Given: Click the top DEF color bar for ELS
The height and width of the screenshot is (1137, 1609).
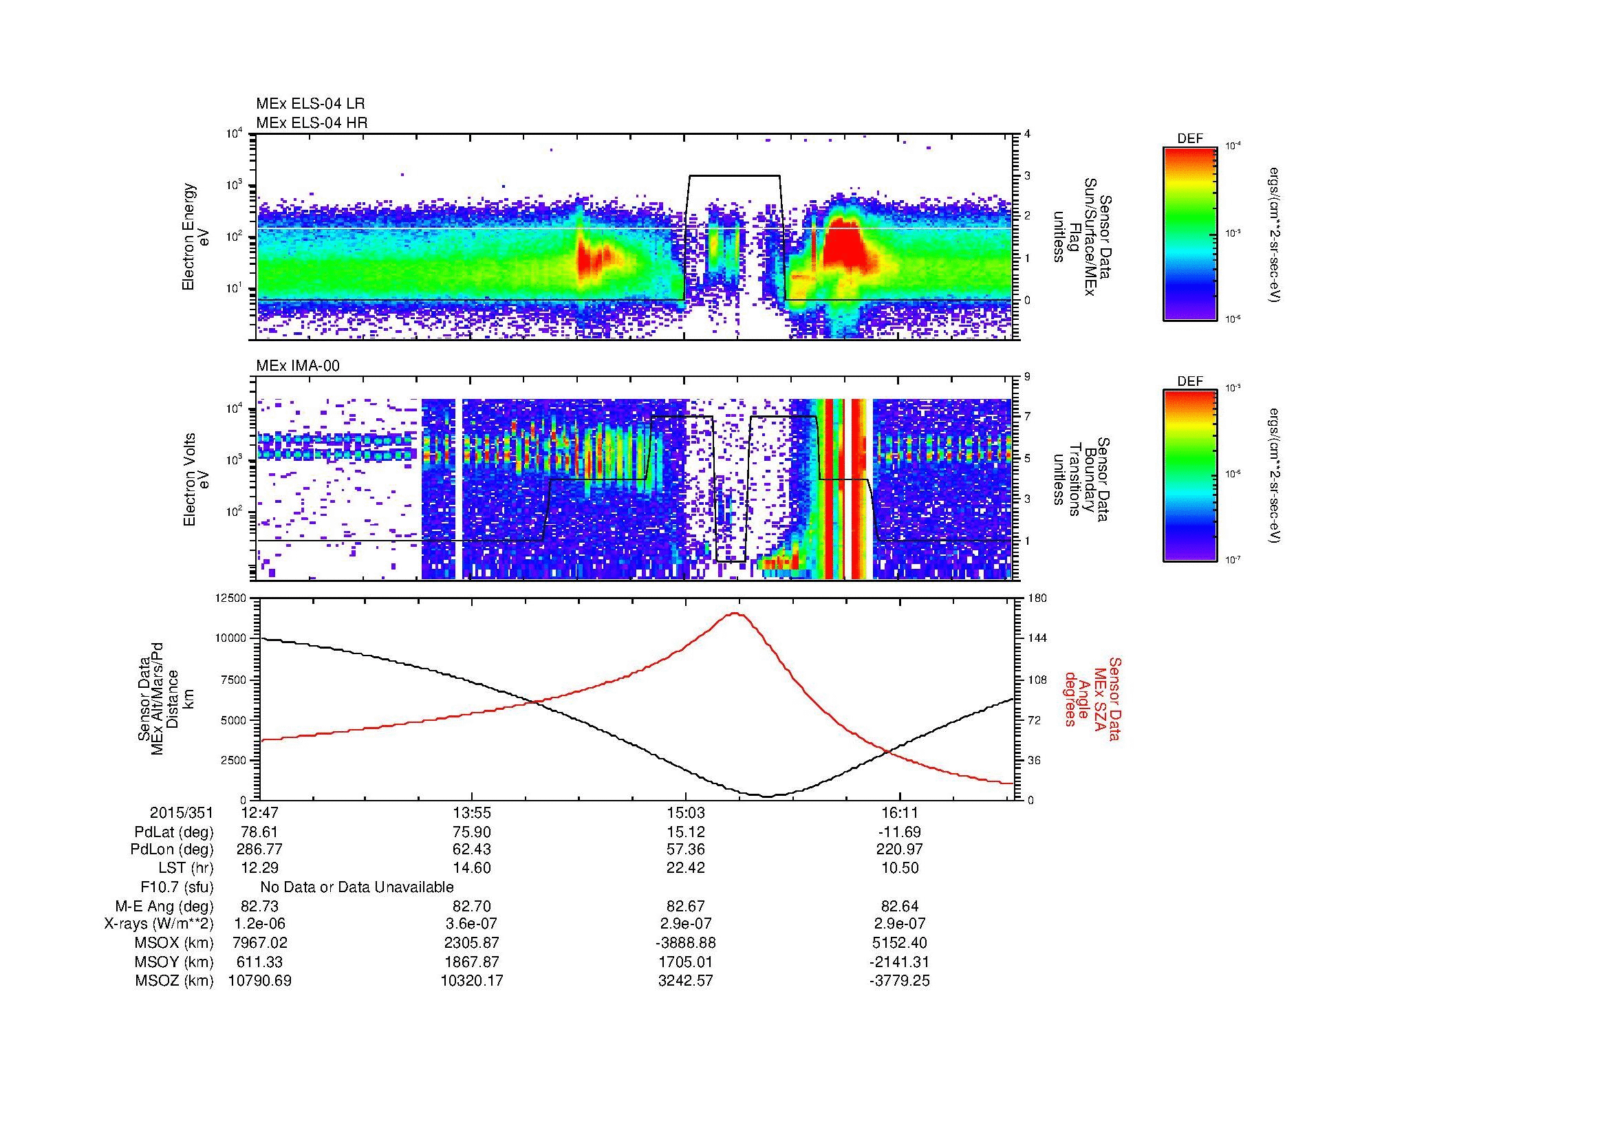Looking at the screenshot, I should pos(1189,233).
